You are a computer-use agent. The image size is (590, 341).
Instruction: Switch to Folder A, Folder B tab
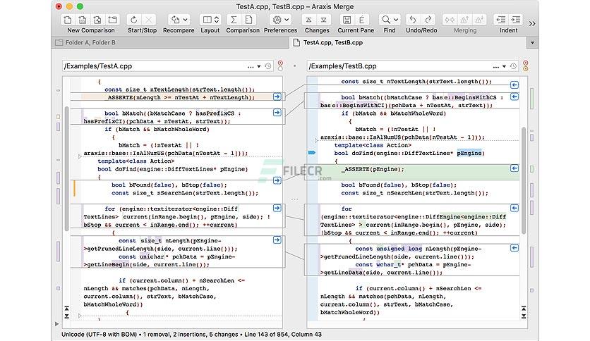click(x=170, y=42)
